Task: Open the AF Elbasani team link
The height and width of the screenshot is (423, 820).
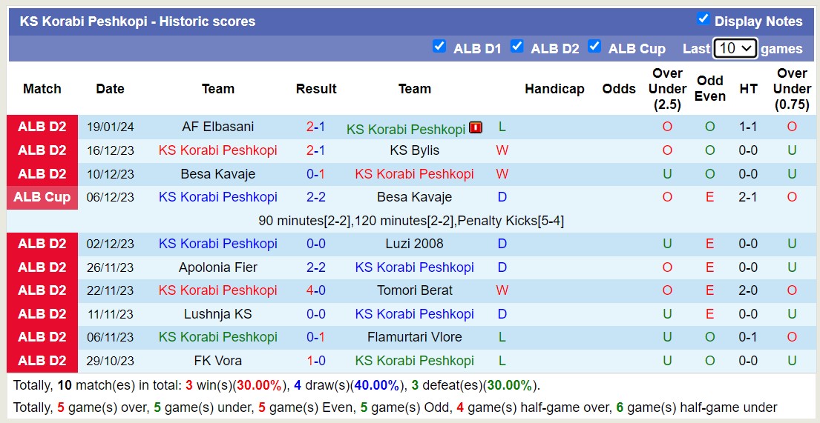Action: pyautogui.click(x=217, y=127)
